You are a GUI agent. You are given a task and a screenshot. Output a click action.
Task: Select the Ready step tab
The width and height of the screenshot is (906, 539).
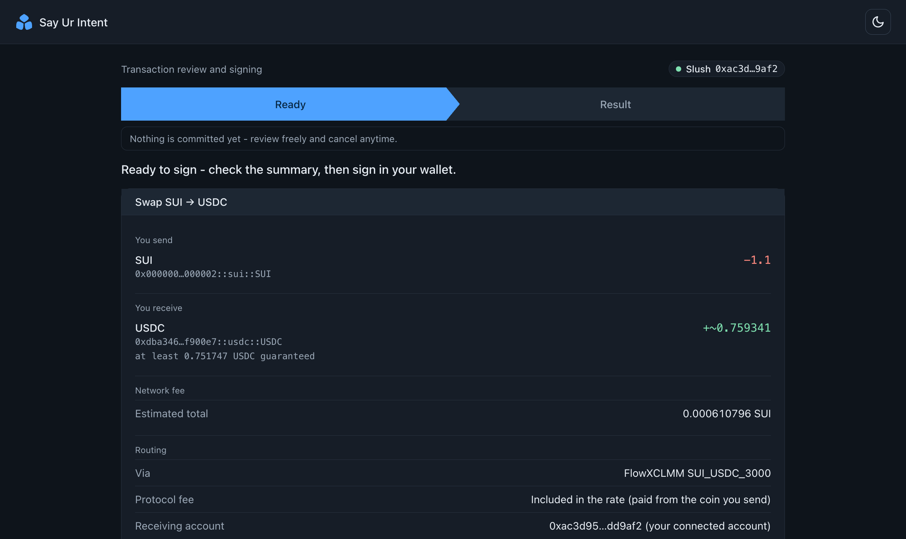(290, 104)
